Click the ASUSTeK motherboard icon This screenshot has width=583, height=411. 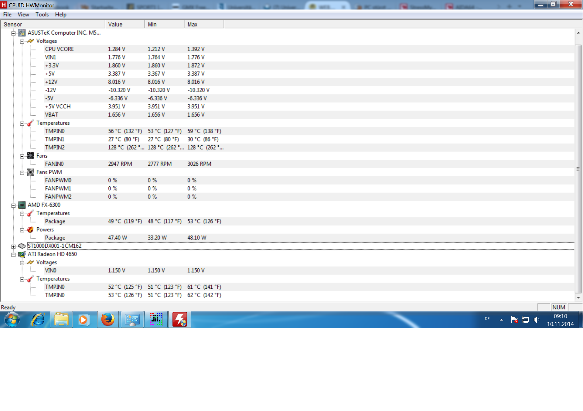(x=22, y=33)
